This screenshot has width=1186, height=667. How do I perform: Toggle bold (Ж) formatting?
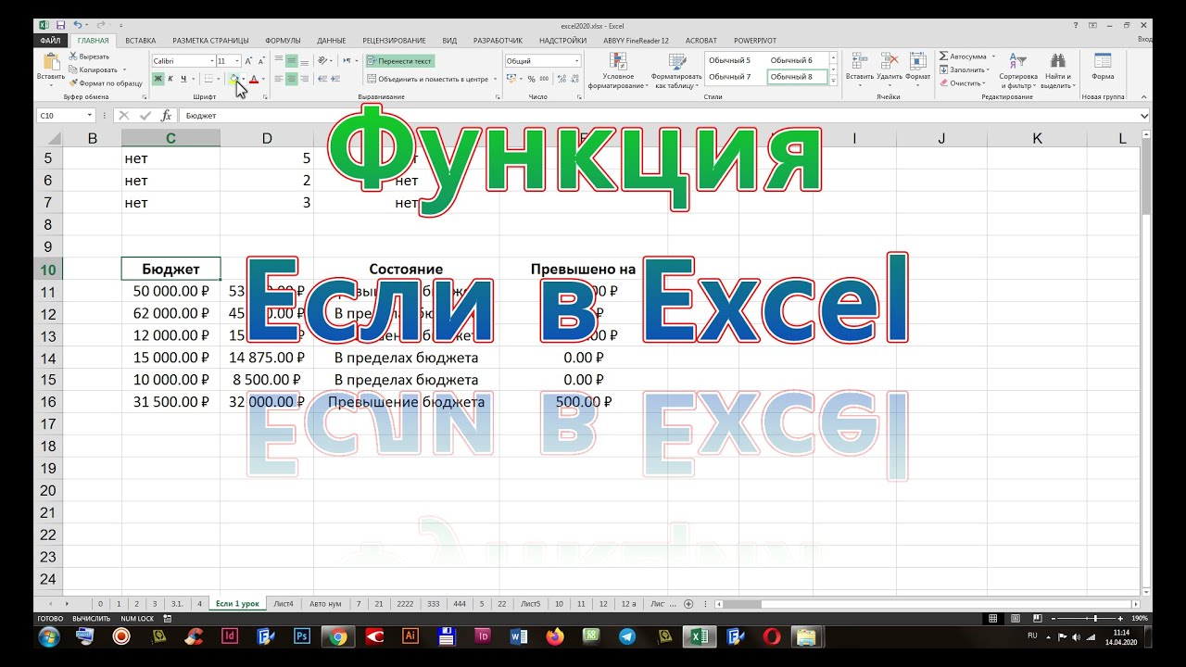pos(158,79)
